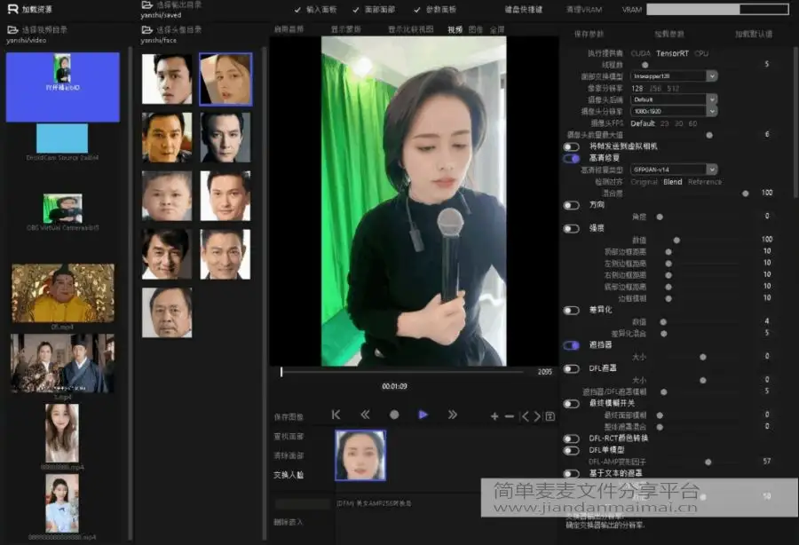Toggle the 参数面板 checkmark
The image size is (799, 545).
[417, 10]
